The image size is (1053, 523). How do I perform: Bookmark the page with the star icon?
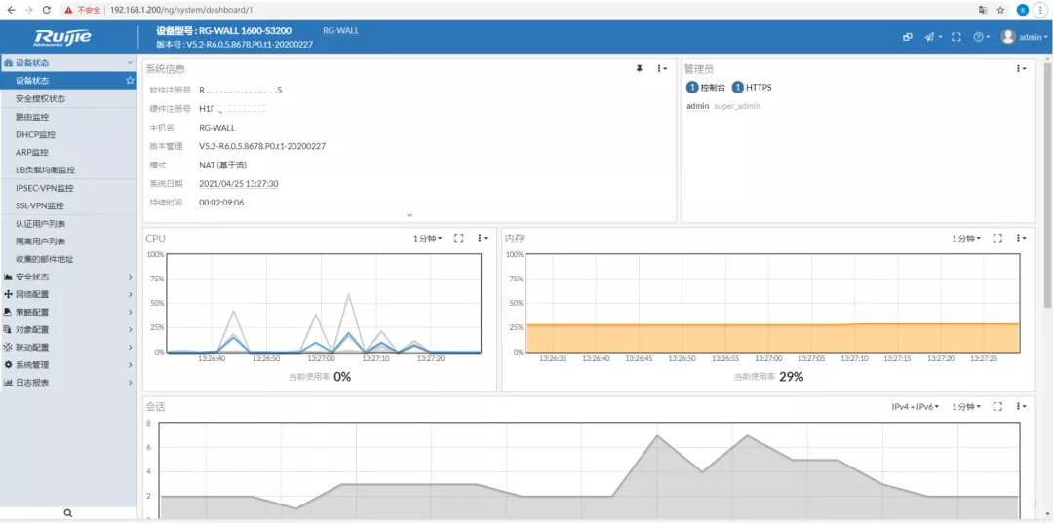(1000, 10)
